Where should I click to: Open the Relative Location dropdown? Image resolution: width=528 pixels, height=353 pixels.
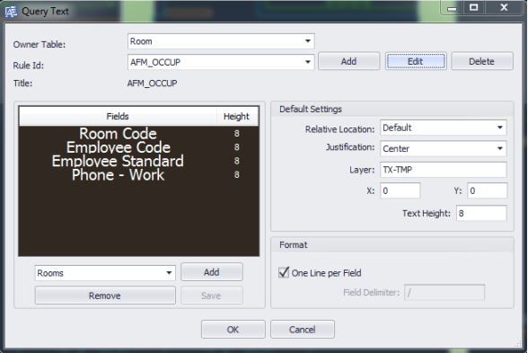pyautogui.click(x=444, y=128)
